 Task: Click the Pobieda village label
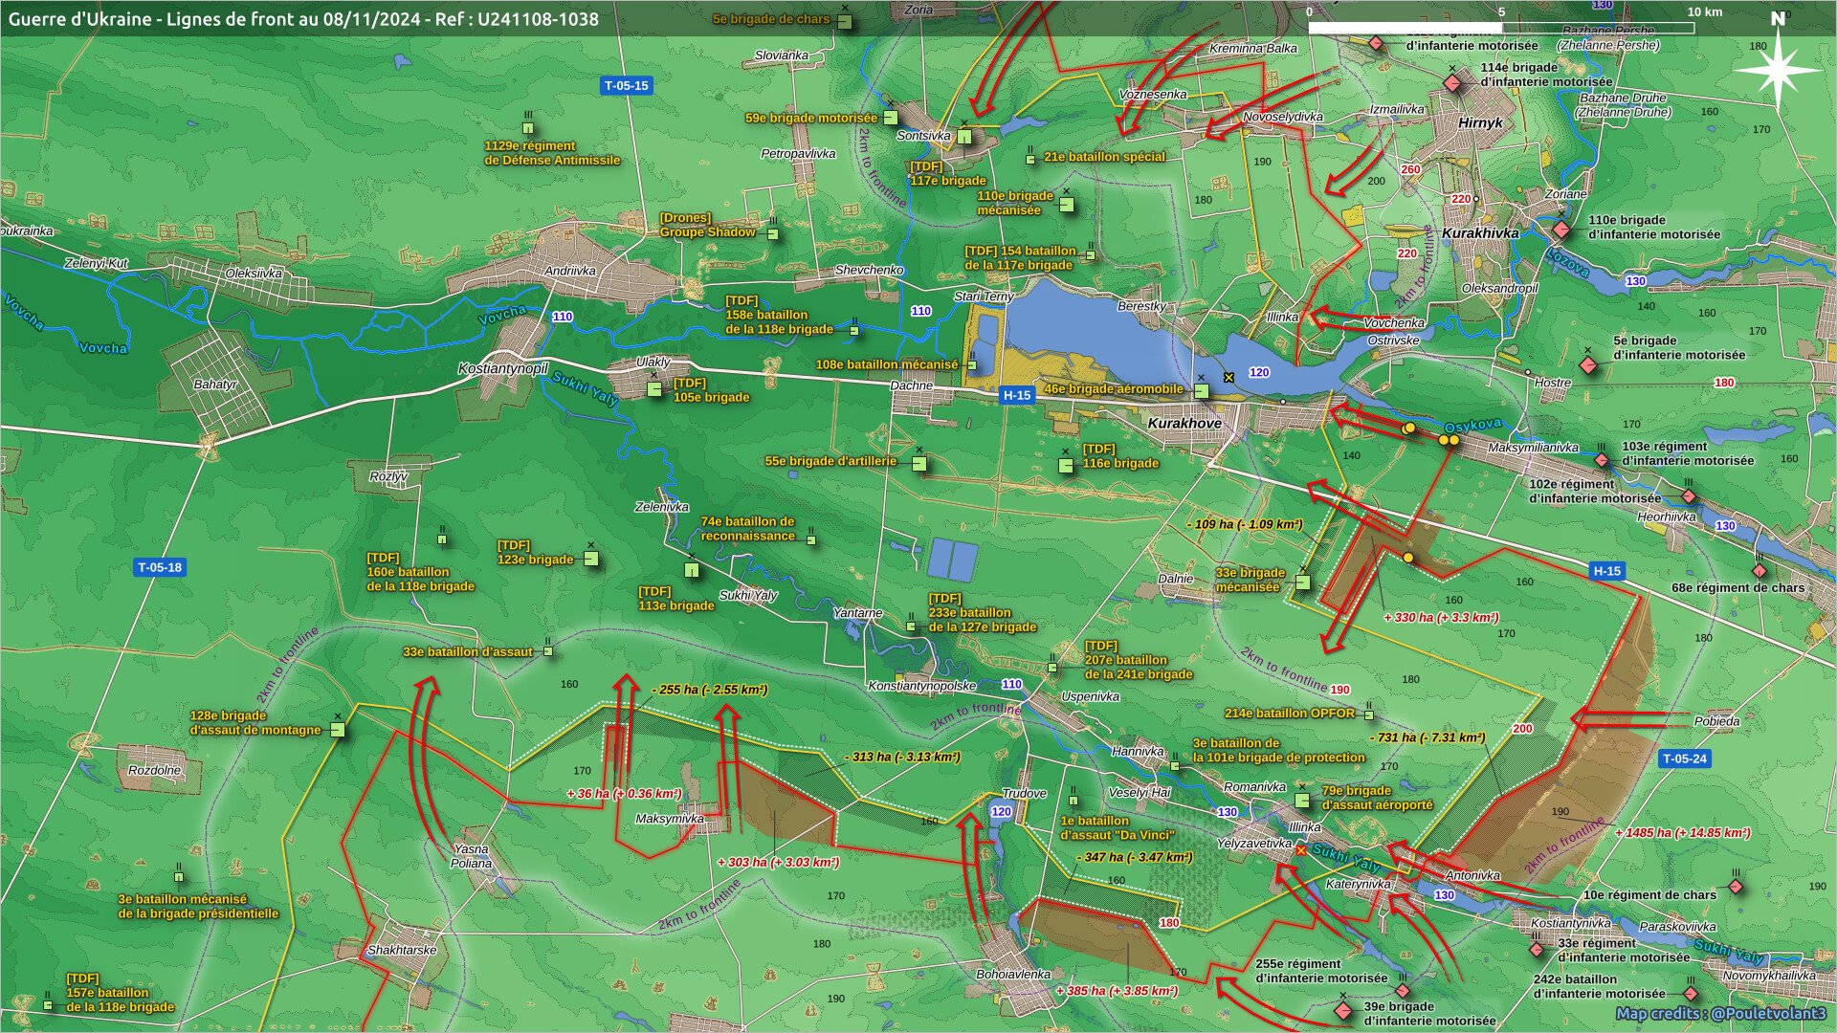(x=1717, y=721)
